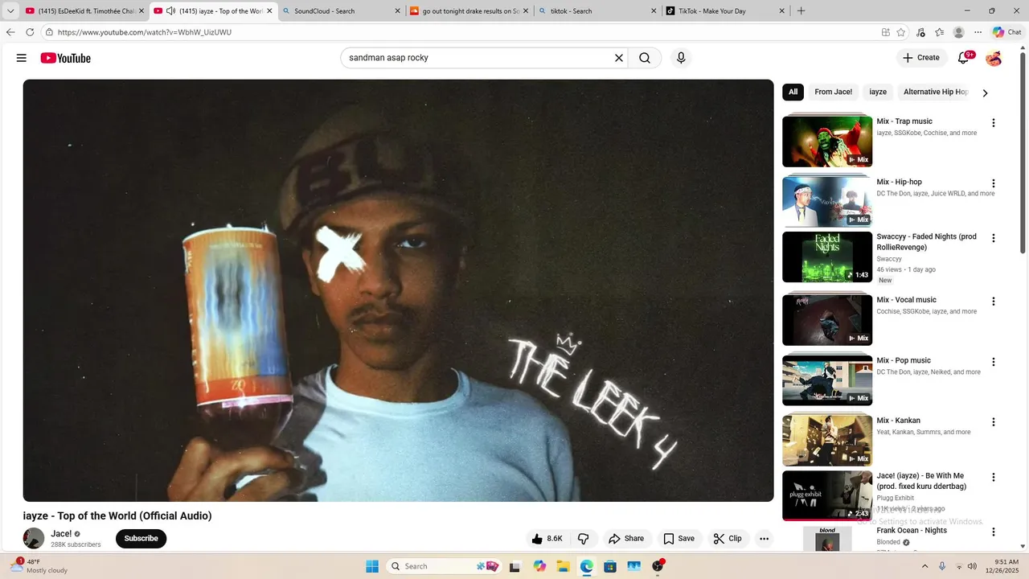The height and width of the screenshot is (579, 1029).
Task: Select the Alternative Hip Hop chip
Action: point(935,92)
